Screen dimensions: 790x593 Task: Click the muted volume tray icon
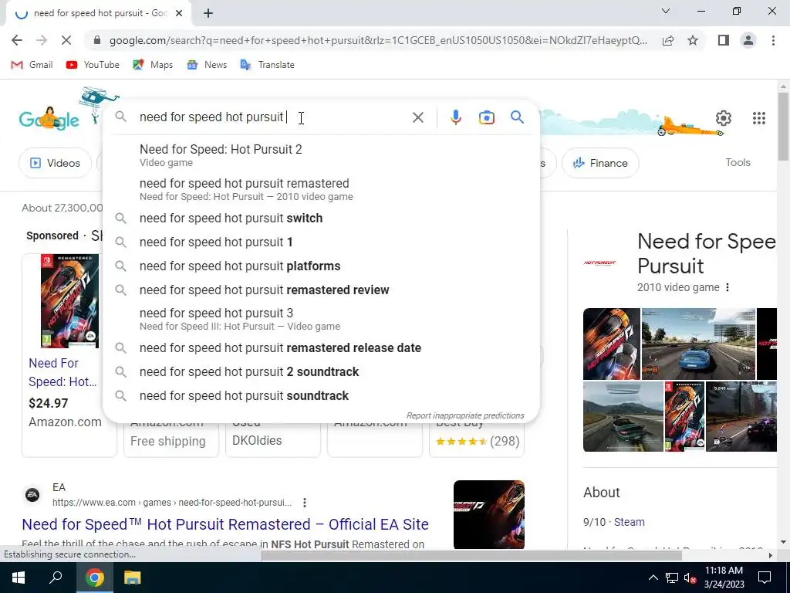click(690, 578)
